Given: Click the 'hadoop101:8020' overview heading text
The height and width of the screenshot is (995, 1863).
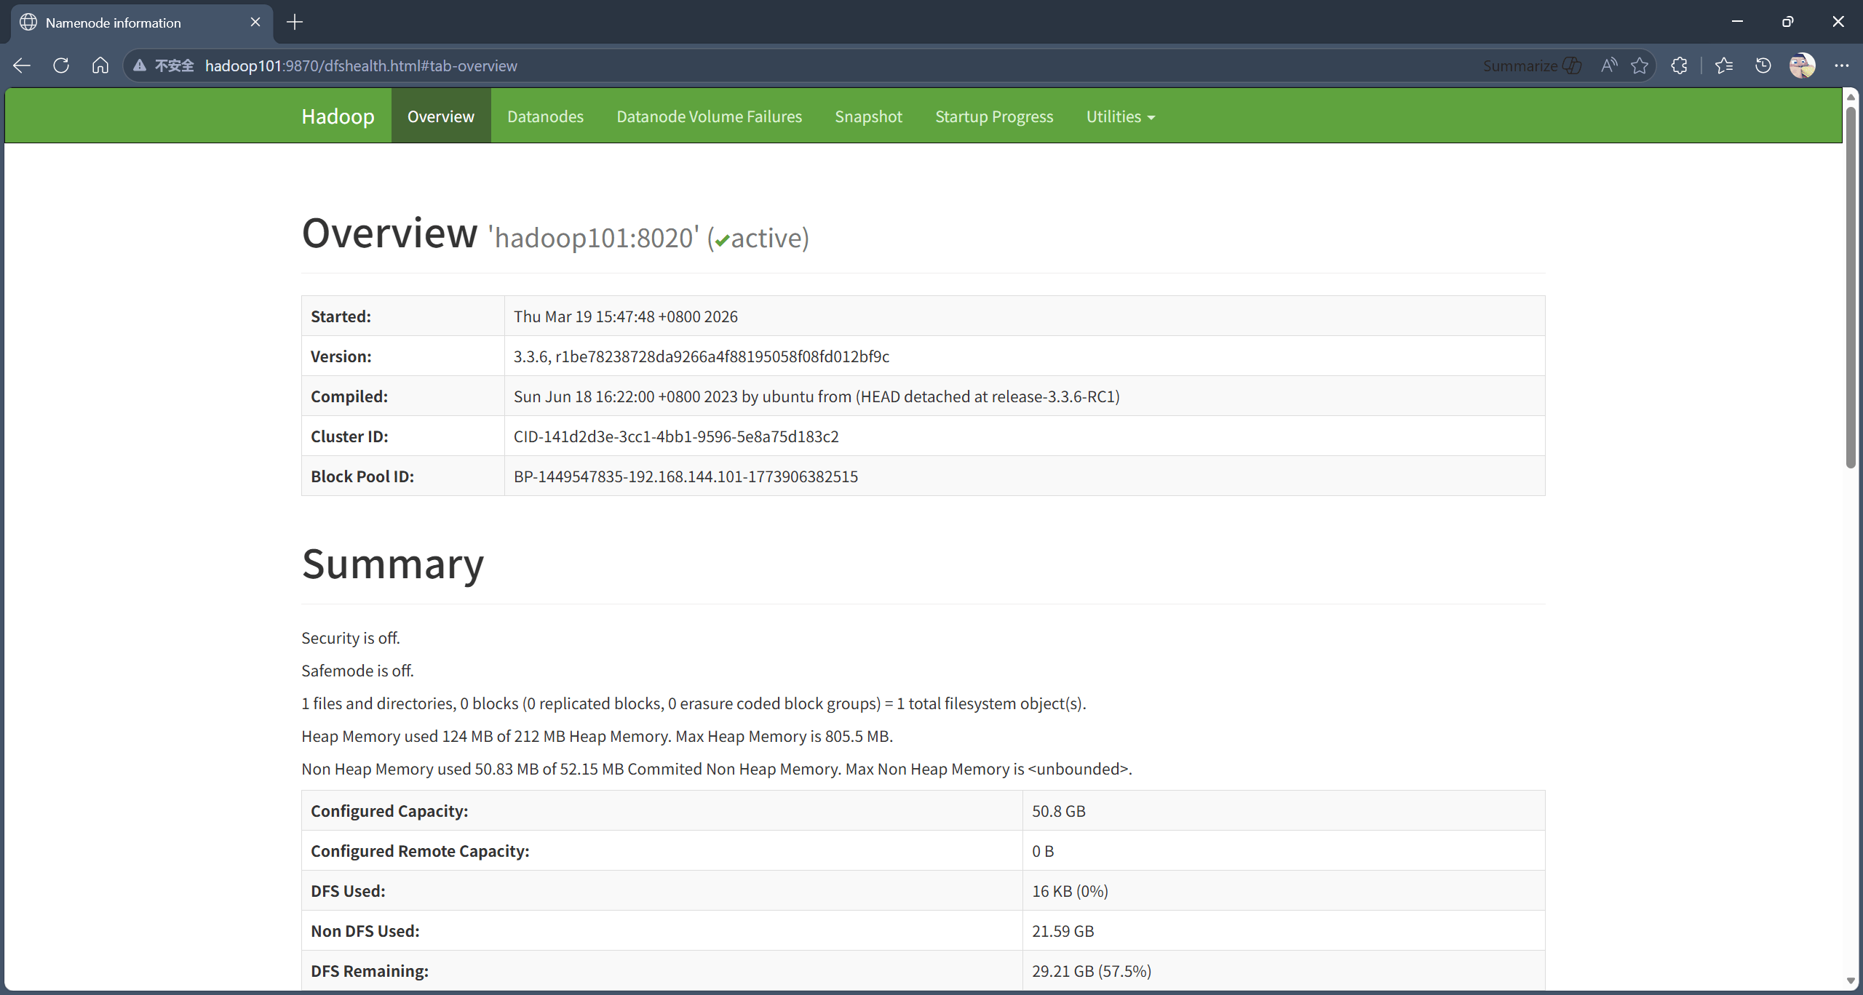Looking at the screenshot, I should coord(593,238).
